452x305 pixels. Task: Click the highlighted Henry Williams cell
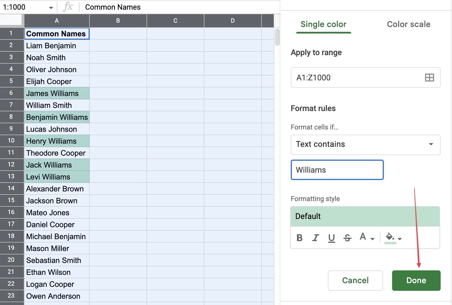[57, 141]
